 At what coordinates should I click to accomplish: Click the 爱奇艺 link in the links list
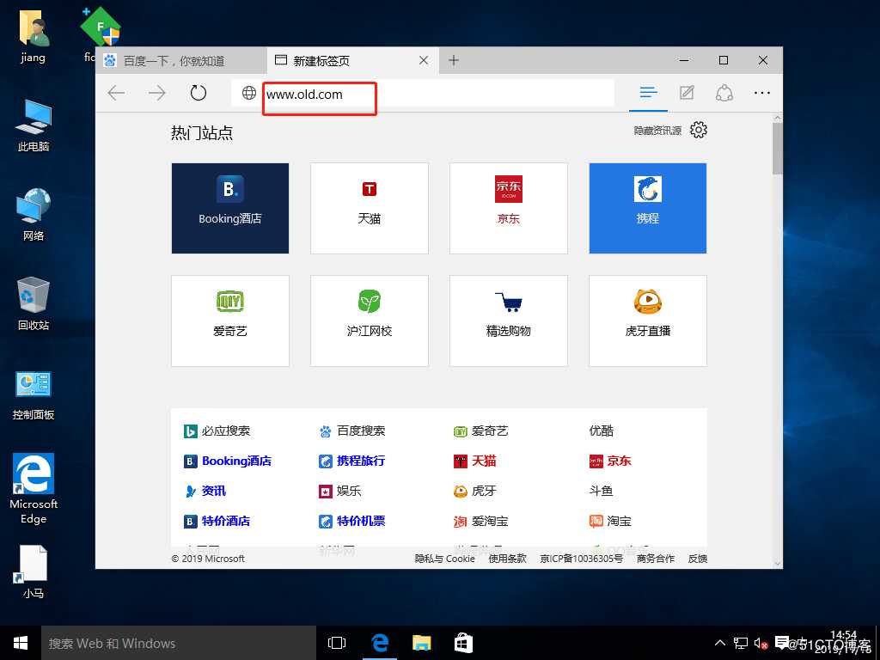tap(481, 431)
